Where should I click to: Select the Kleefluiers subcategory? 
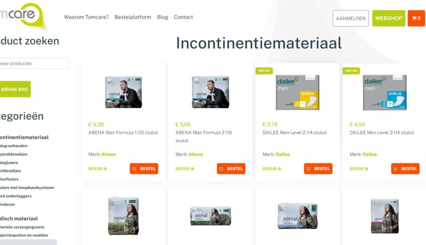pos(9,179)
